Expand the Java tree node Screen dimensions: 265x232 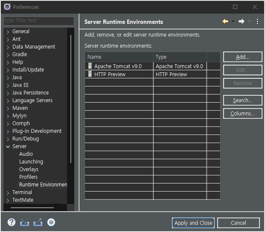click(8, 78)
